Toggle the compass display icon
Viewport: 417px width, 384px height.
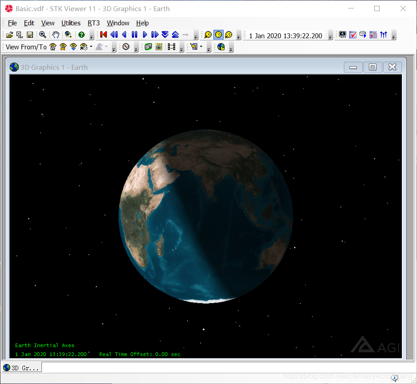[126, 47]
